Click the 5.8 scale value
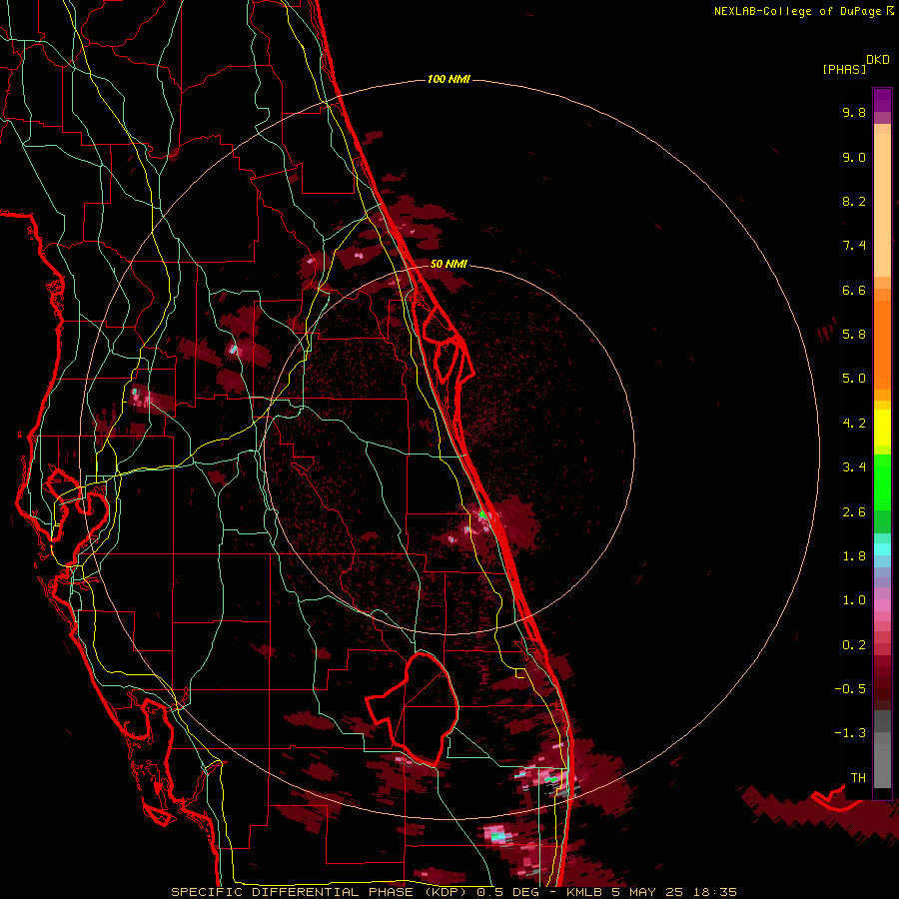Image resolution: width=899 pixels, height=899 pixels. tap(854, 335)
